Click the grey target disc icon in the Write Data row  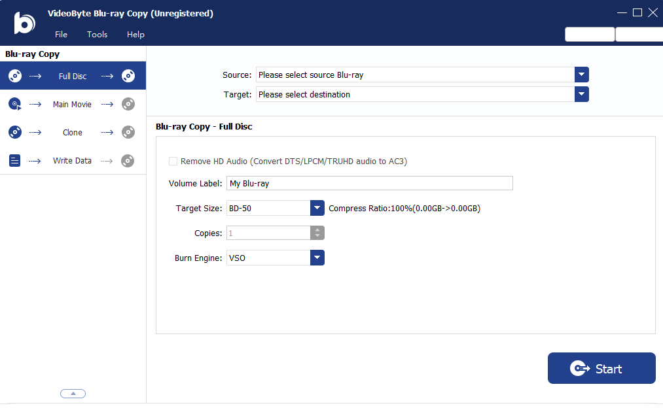128,161
